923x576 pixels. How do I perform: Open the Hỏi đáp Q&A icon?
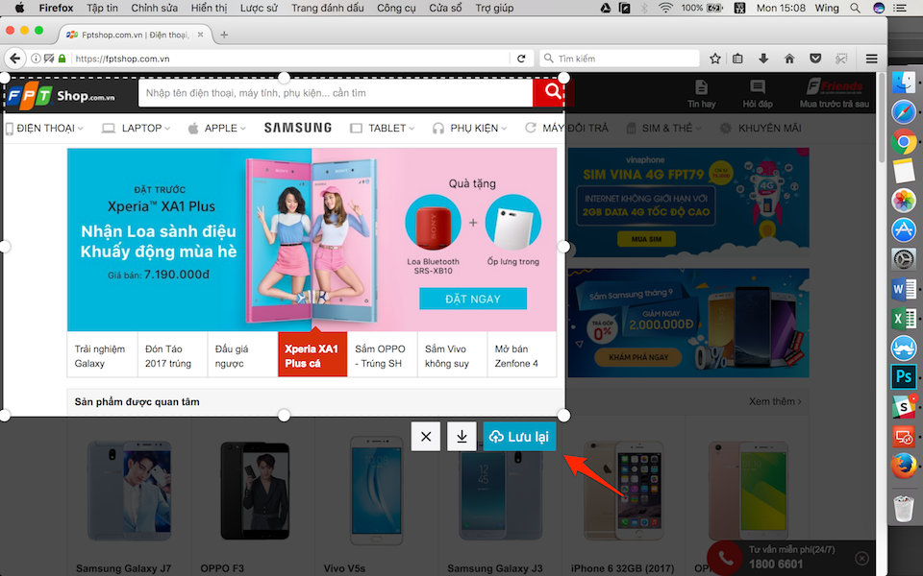pyautogui.click(x=758, y=94)
